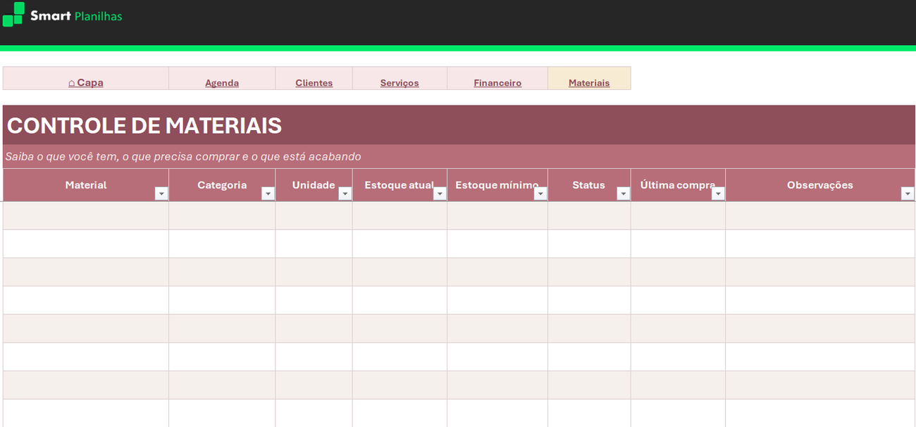Select first empty Status cell below header
The image size is (916, 427).
(589, 216)
